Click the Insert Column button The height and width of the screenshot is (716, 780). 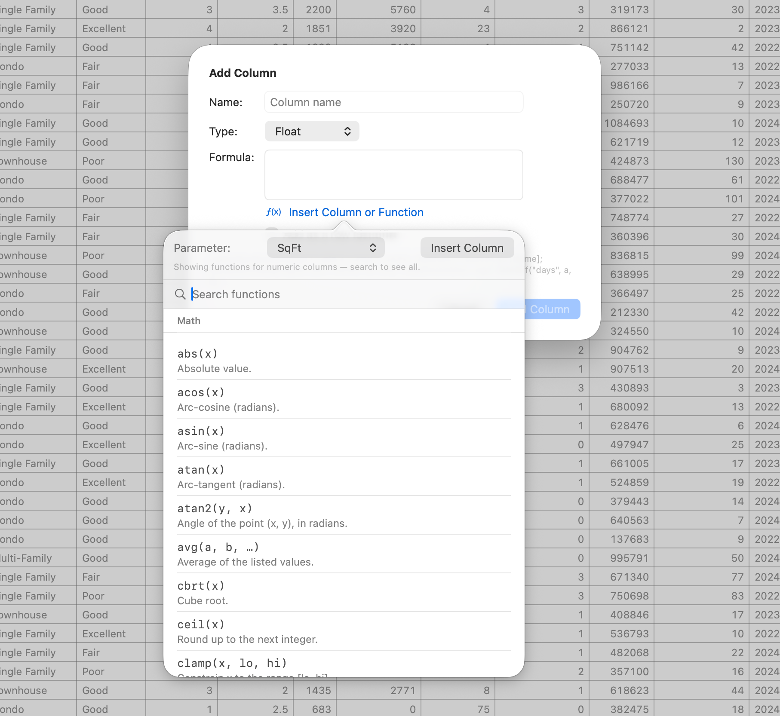tap(467, 248)
